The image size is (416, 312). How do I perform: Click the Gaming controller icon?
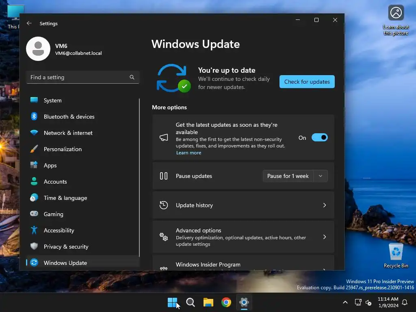tap(34, 214)
